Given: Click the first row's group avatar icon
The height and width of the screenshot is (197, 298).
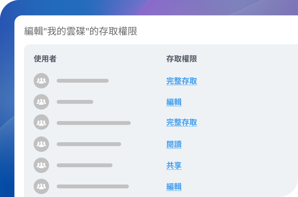Looking at the screenshot, I should point(41,81).
